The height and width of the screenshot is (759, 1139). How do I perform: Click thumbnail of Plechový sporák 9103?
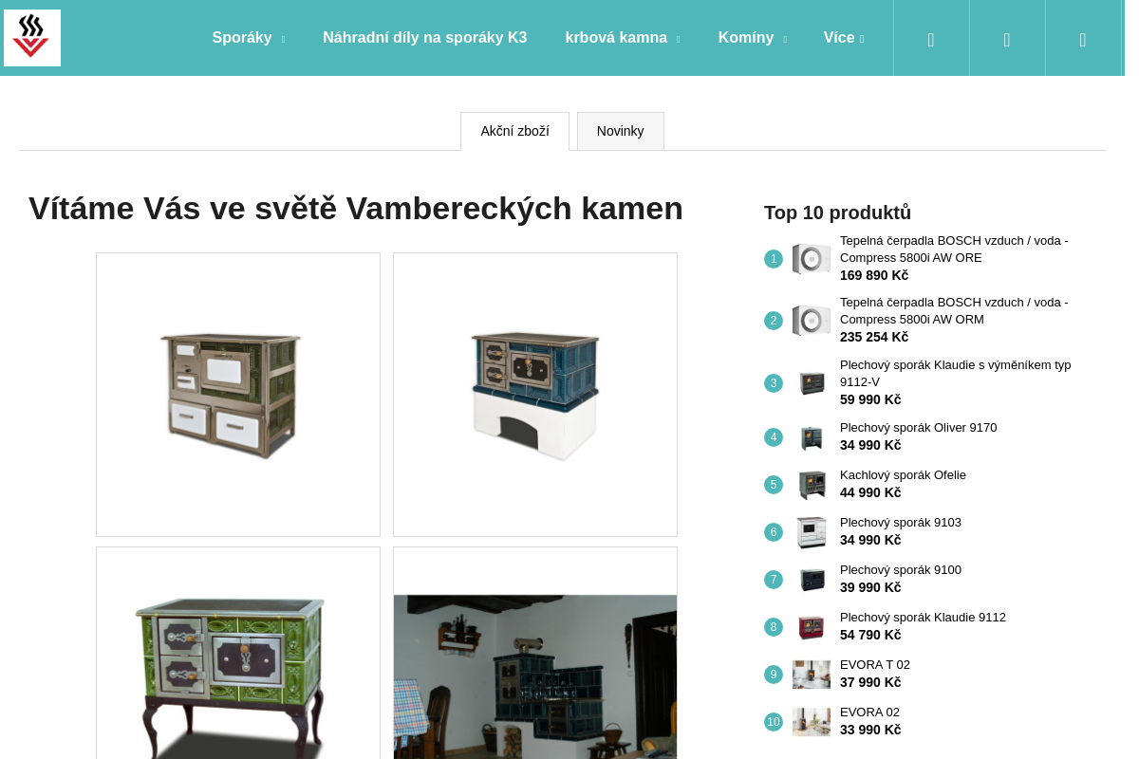[x=812, y=532]
